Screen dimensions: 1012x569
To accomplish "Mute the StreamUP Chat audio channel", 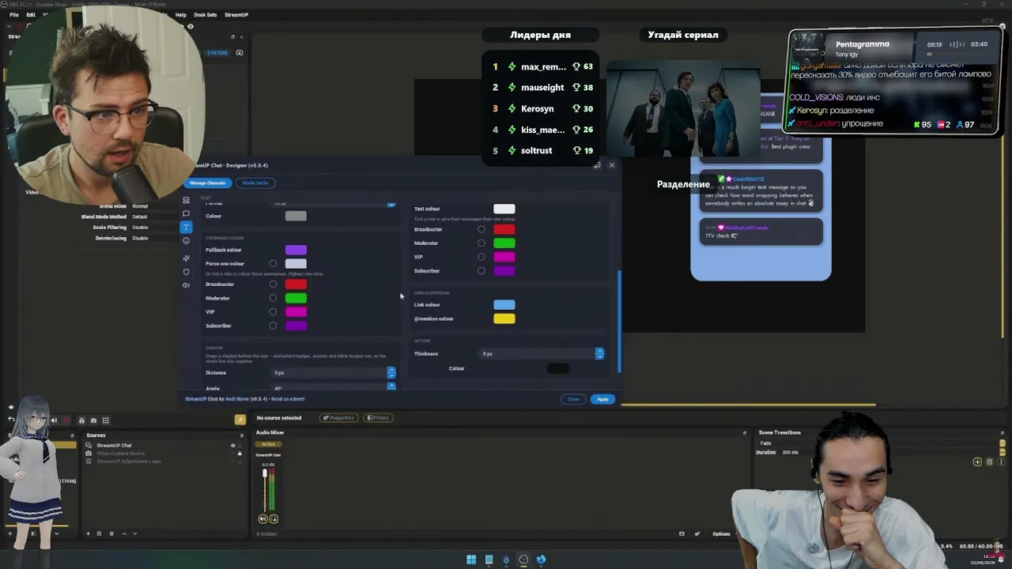I will click(262, 519).
